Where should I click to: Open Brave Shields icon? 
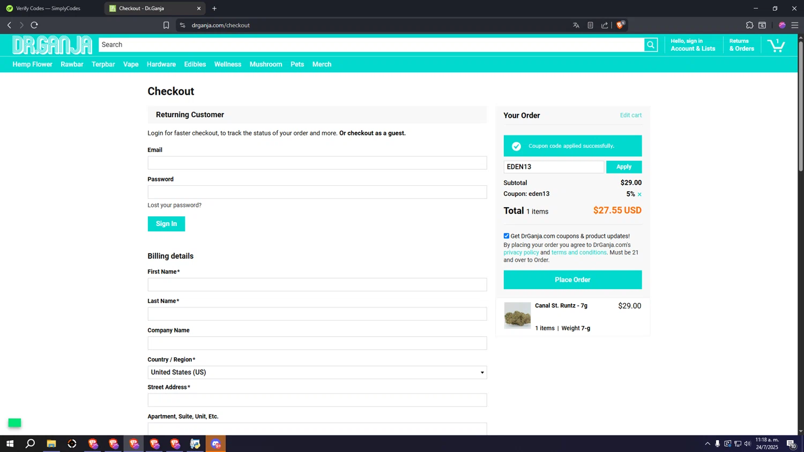point(620,25)
